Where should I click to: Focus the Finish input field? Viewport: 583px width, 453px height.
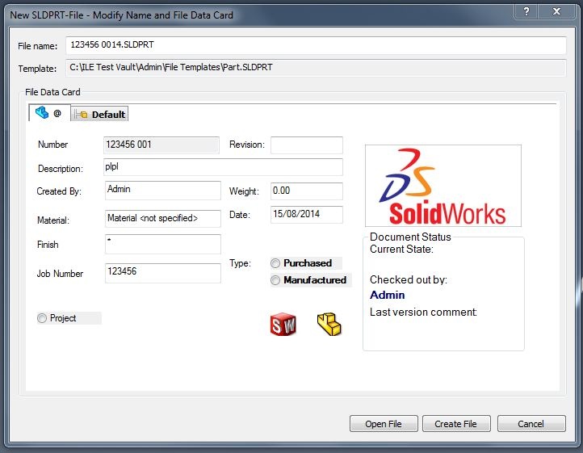tap(163, 244)
